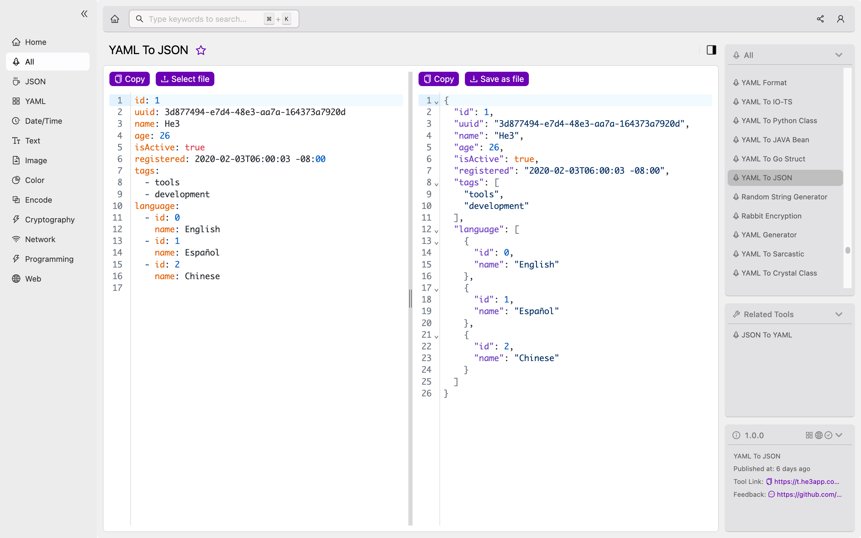Enable star/favorite for YAML To JSON
861x538 pixels.
click(201, 50)
